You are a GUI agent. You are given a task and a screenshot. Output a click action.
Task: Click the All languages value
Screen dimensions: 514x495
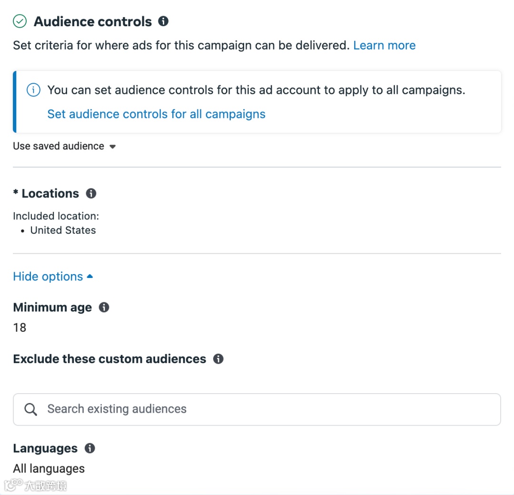coord(49,469)
